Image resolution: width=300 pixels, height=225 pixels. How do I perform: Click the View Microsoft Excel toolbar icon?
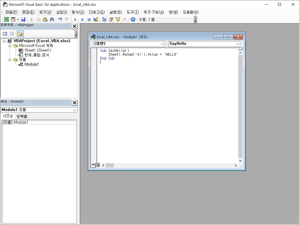point(6,19)
